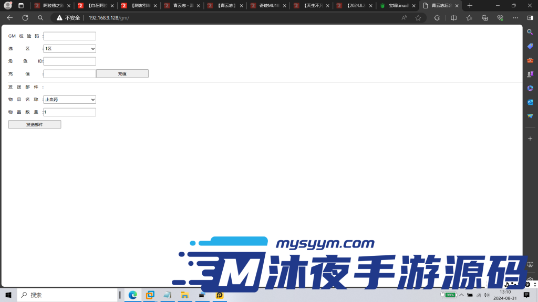The image size is (538, 302).
Task: Open Search in the Edge sidebar
Action: point(530,31)
